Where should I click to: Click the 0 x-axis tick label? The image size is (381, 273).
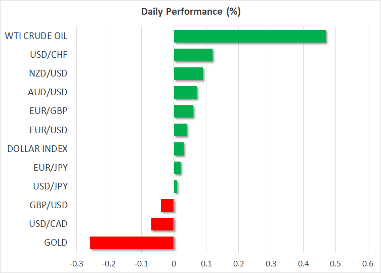(x=174, y=263)
